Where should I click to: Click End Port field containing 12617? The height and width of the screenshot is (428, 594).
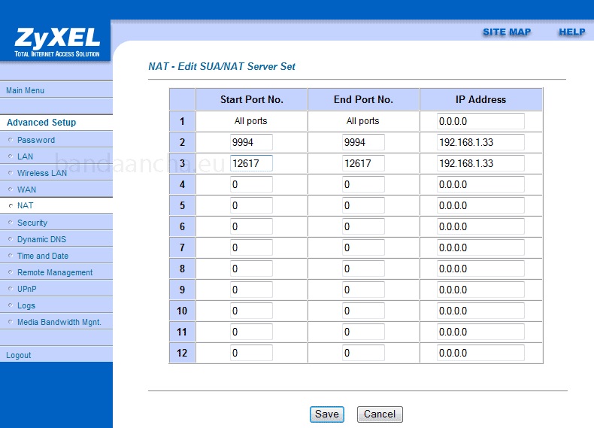(x=363, y=163)
